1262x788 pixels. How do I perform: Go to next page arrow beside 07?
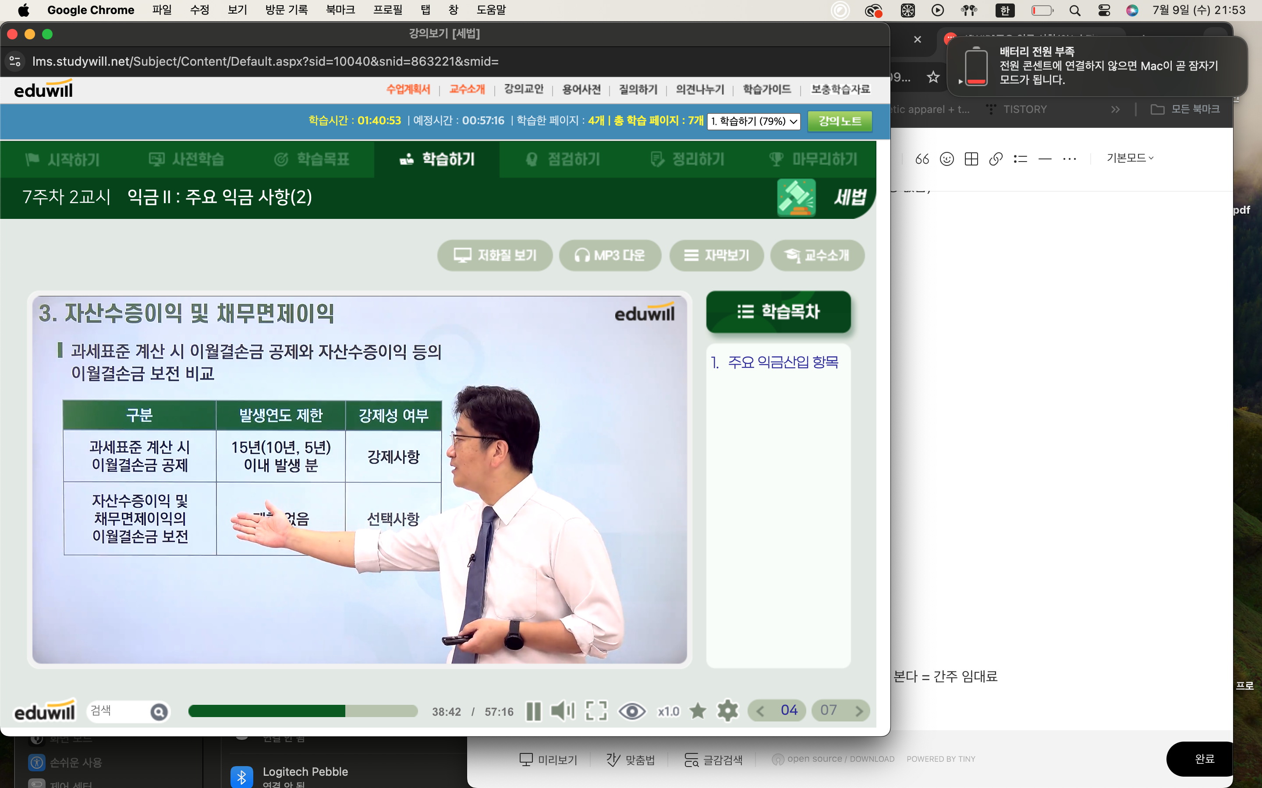859,711
